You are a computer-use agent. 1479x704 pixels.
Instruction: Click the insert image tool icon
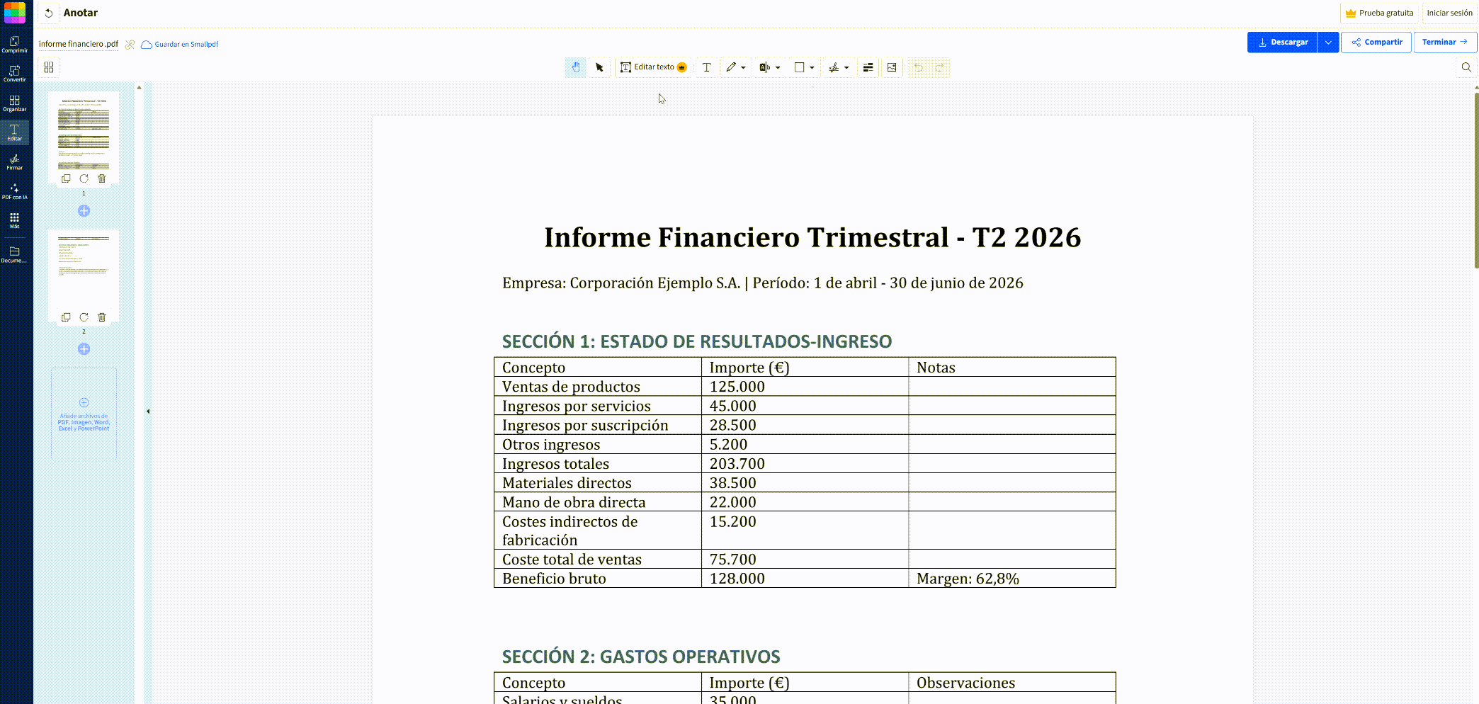point(892,67)
